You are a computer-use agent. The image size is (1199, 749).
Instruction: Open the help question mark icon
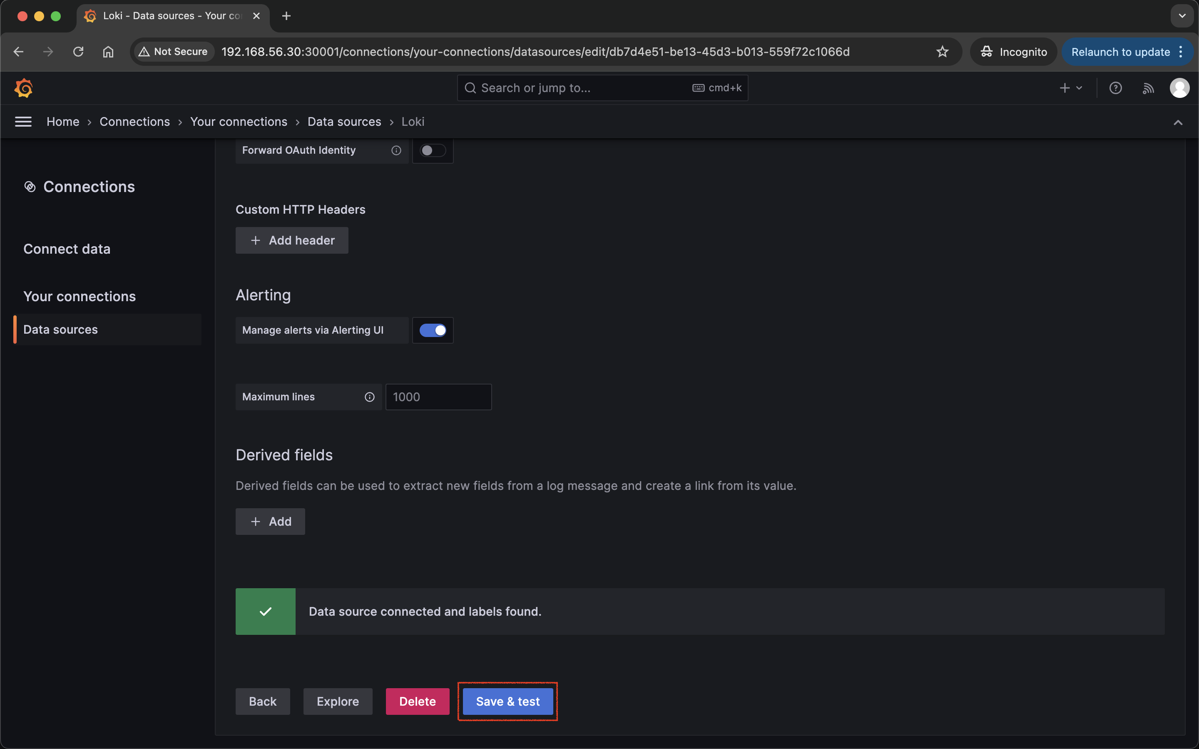click(1115, 88)
